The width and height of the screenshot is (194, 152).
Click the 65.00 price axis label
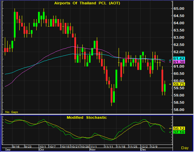point(179,9)
